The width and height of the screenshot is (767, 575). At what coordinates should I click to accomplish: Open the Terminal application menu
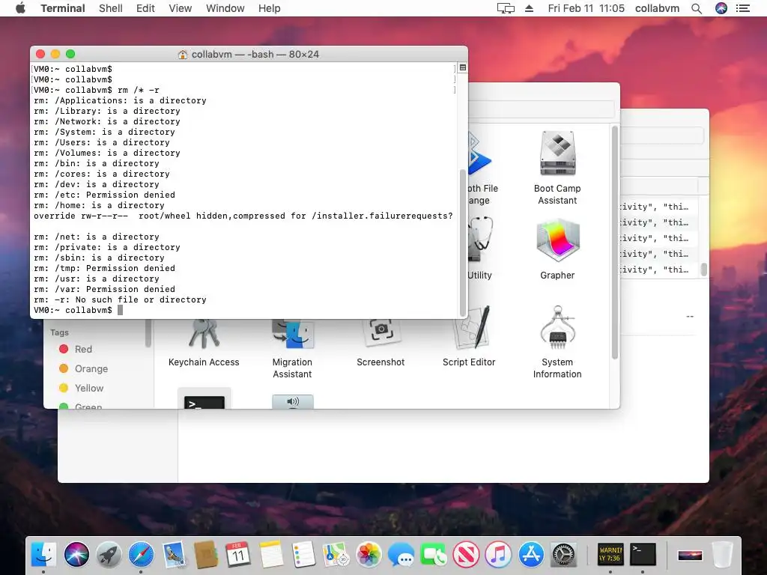(x=63, y=8)
